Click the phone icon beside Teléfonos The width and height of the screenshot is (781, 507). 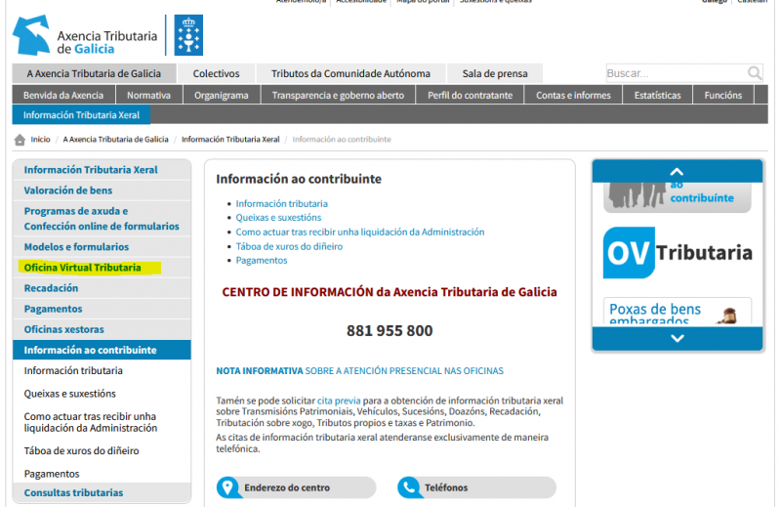(x=409, y=487)
